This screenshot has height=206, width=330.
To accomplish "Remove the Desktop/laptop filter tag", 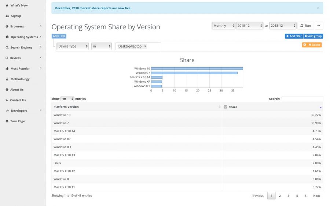I will 145,46.
